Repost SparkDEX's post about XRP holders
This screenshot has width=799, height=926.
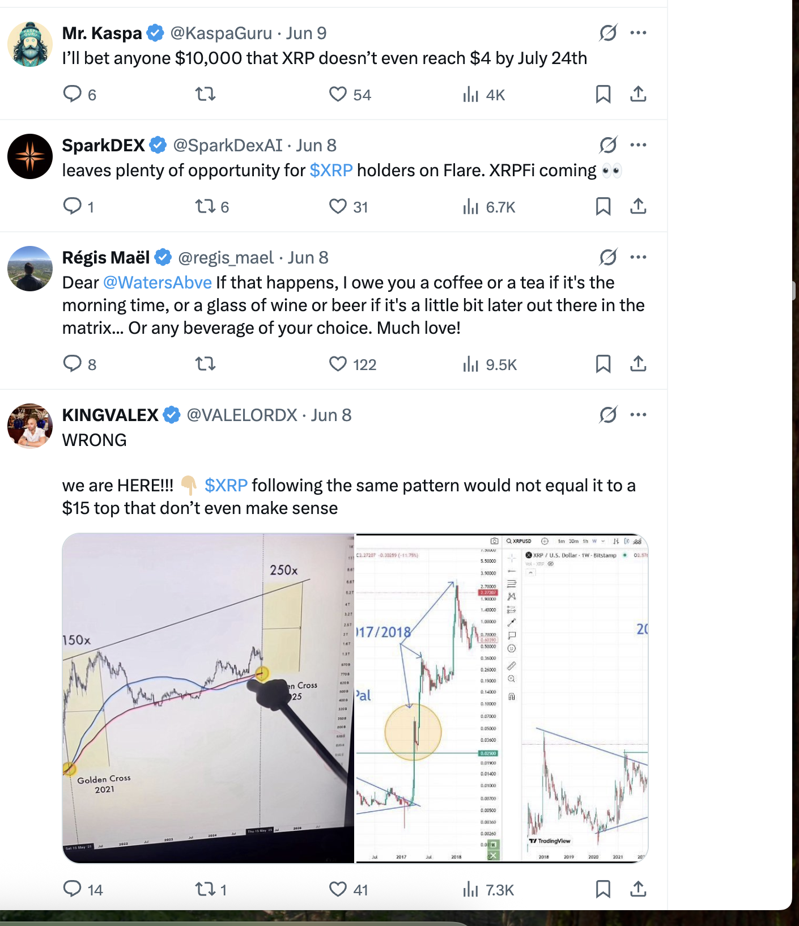205,206
